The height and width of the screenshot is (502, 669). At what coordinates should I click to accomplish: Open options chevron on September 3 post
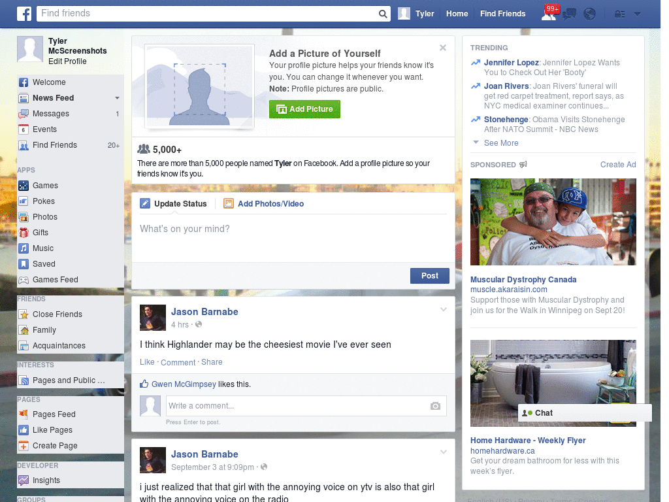444,452
